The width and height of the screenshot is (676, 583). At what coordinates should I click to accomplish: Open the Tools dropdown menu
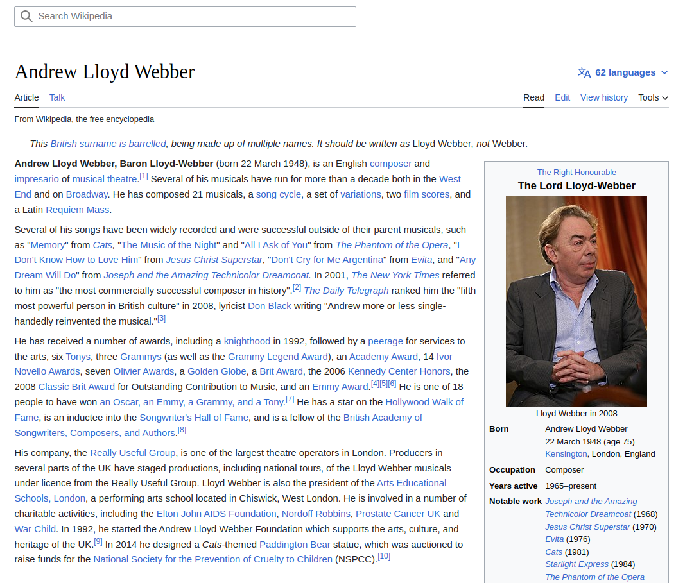pos(653,97)
